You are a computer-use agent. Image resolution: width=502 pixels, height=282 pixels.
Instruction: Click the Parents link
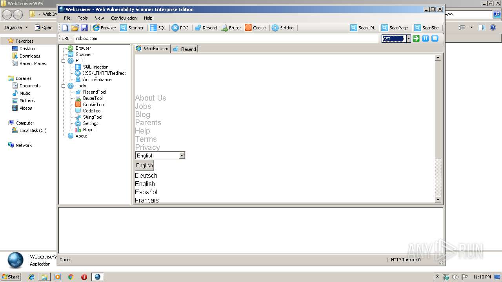click(x=148, y=123)
